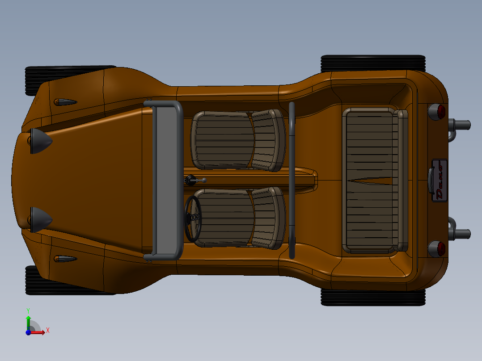Select the backrest of the seat behind the steering wheel
482x361 pixels.
pos(269,218)
